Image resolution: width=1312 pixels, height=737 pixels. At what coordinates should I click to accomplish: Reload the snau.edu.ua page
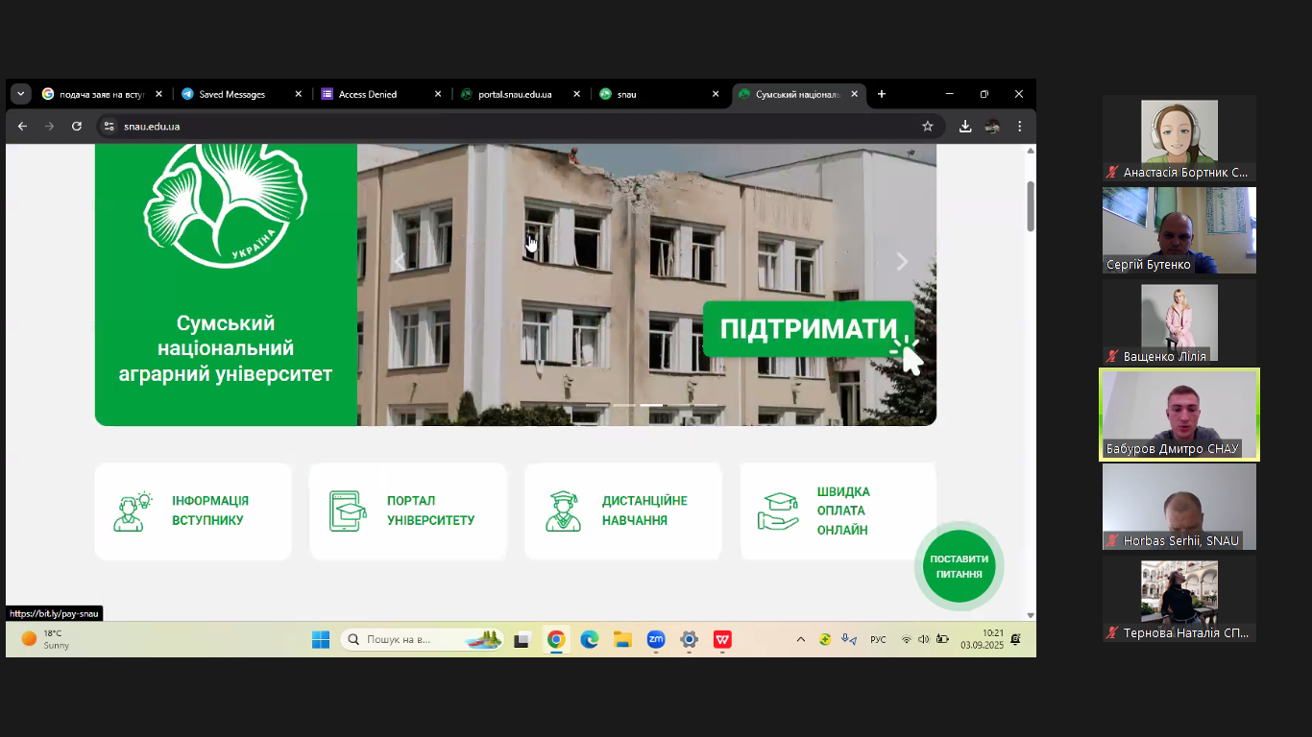coord(77,126)
